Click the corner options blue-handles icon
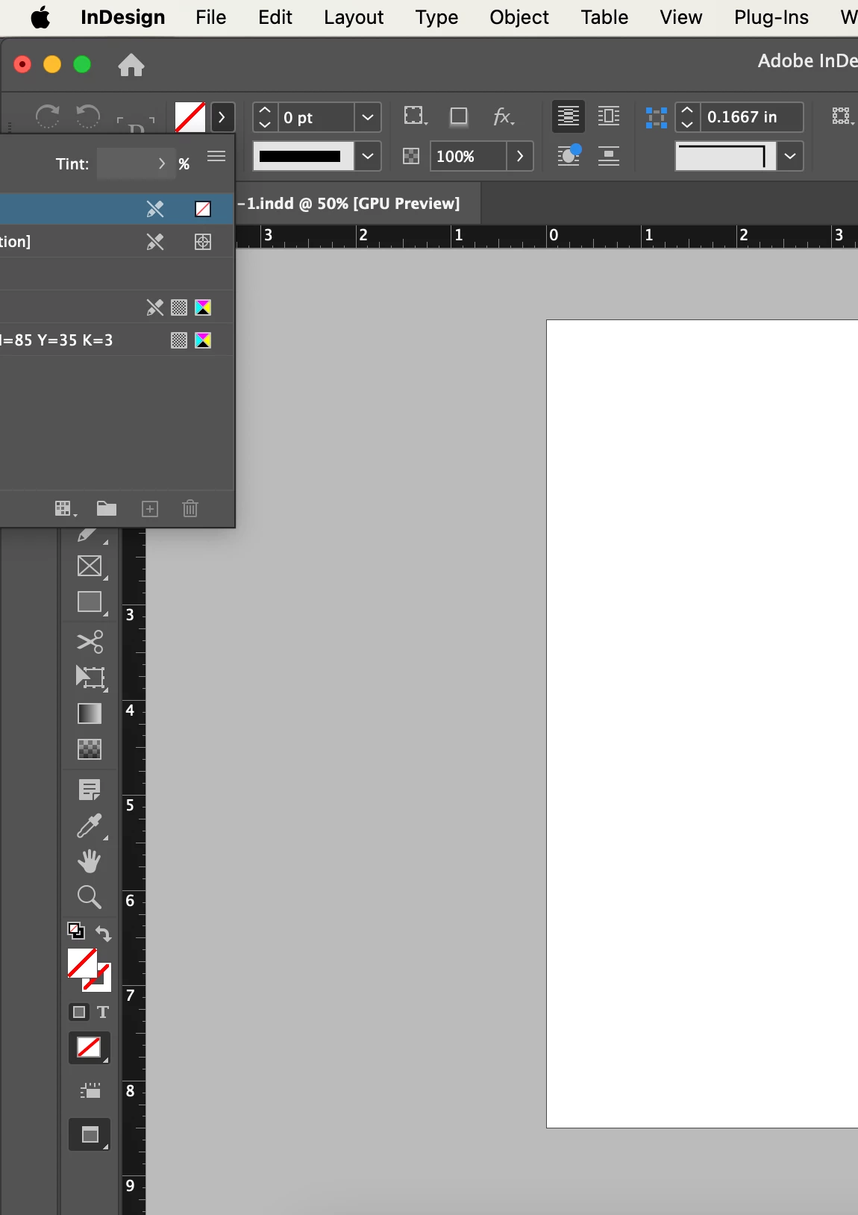This screenshot has height=1215, width=858. pos(657,117)
